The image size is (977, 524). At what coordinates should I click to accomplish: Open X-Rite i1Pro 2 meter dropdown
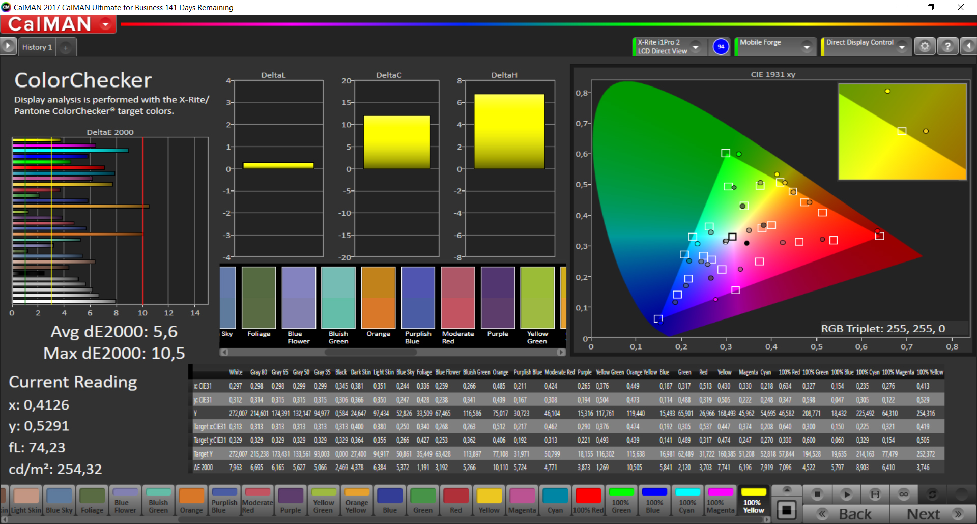point(696,47)
